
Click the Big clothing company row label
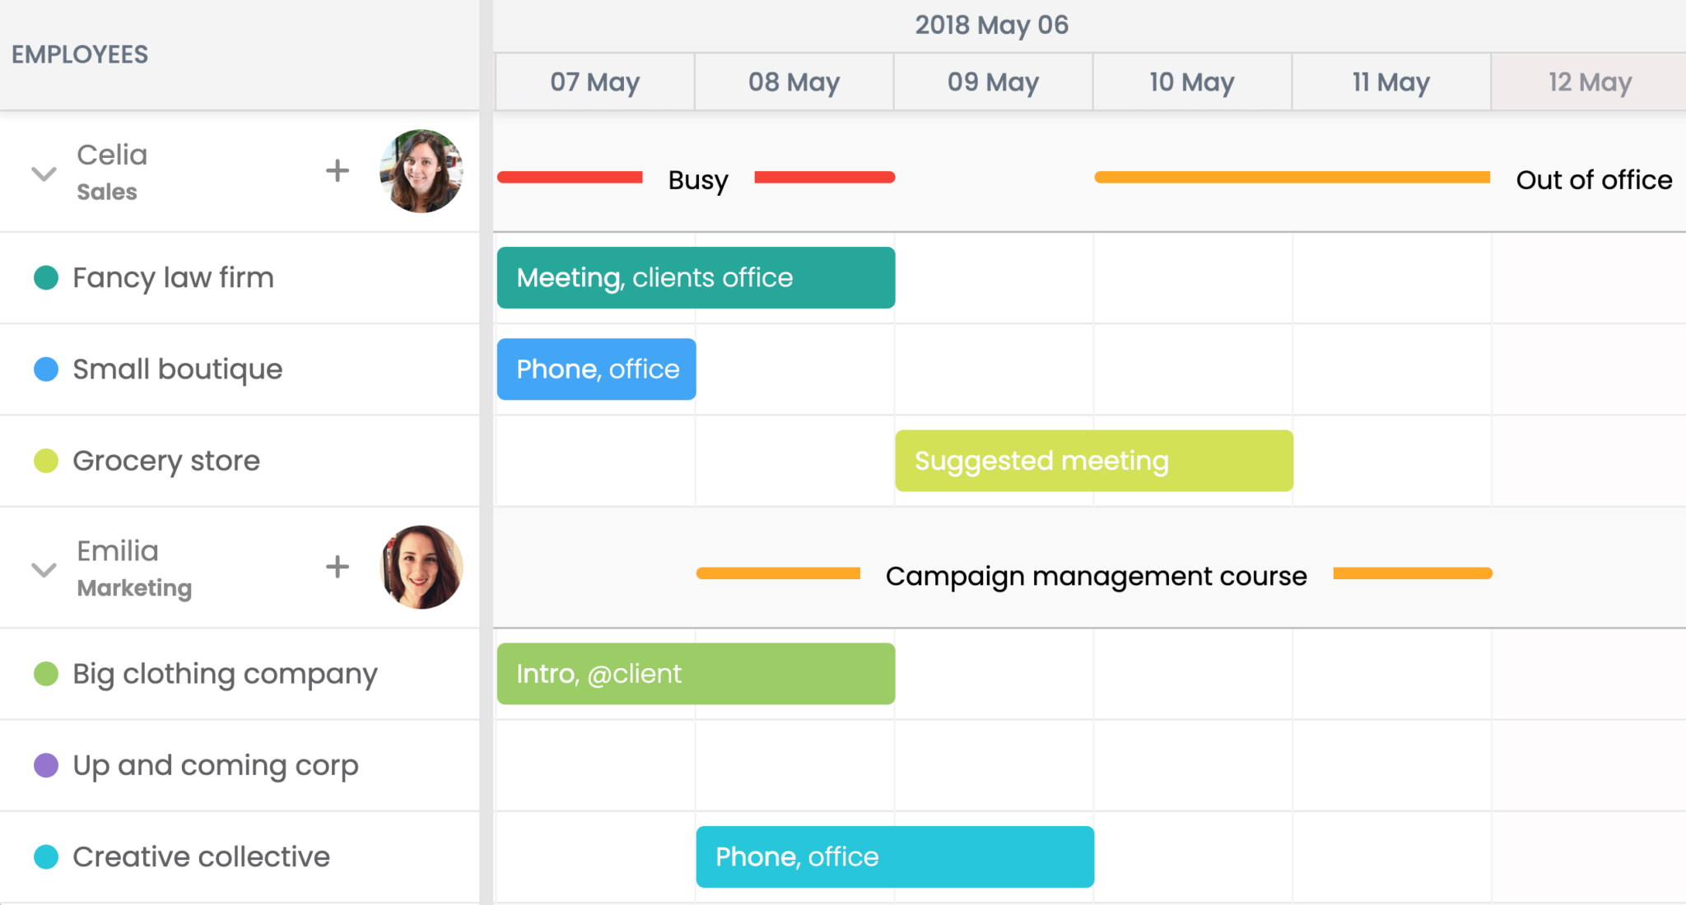coord(225,674)
